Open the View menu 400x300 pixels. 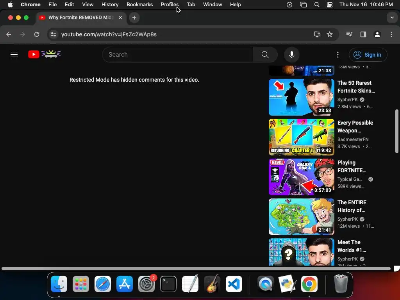click(x=87, y=5)
